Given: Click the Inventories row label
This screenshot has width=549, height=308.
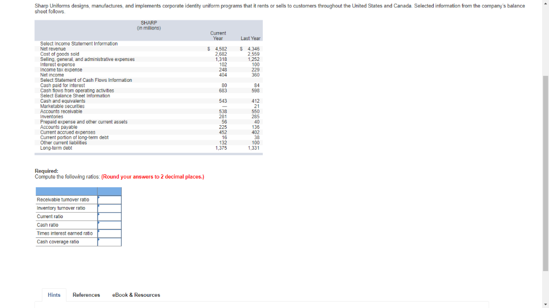Looking at the screenshot, I should click(52, 117).
